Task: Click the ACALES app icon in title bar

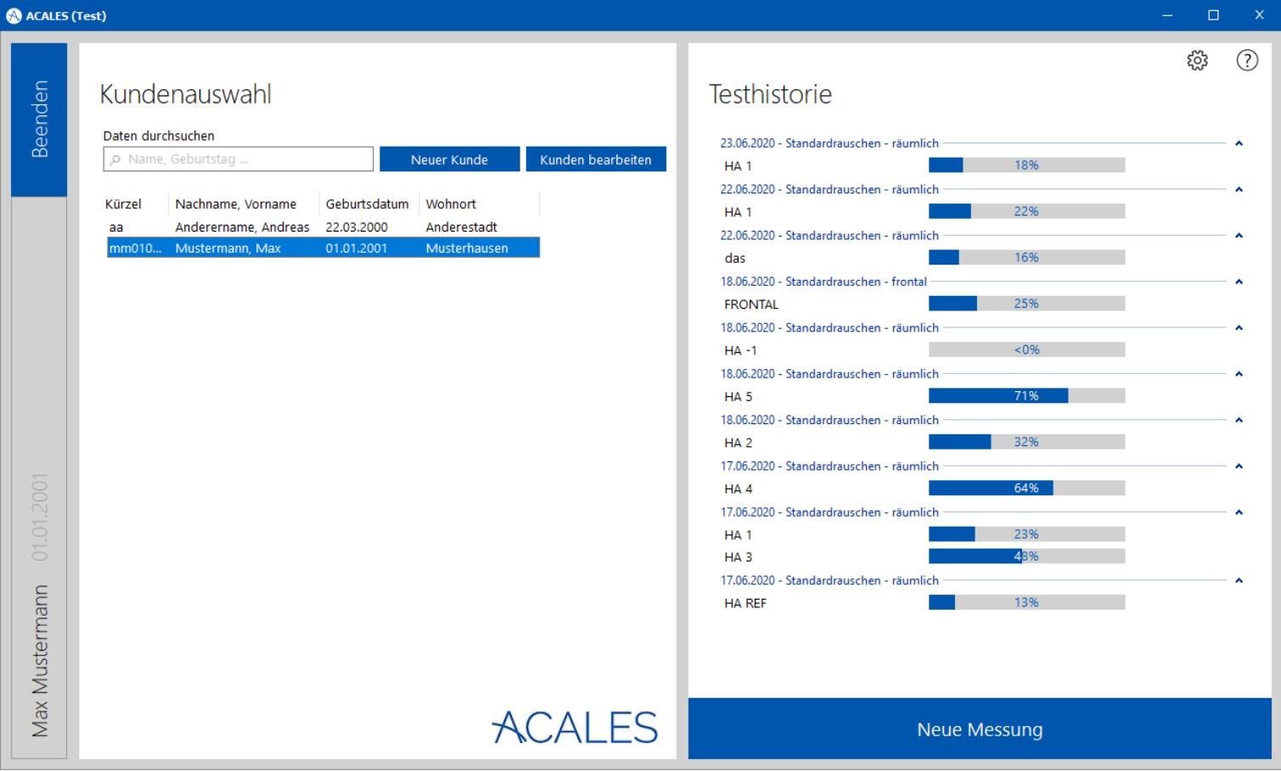Action: (14, 15)
